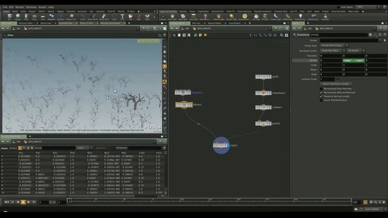This screenshot has width=388, height=218.
Task: Open the Group selection dropdown arrow
Action: pos(381,41)
